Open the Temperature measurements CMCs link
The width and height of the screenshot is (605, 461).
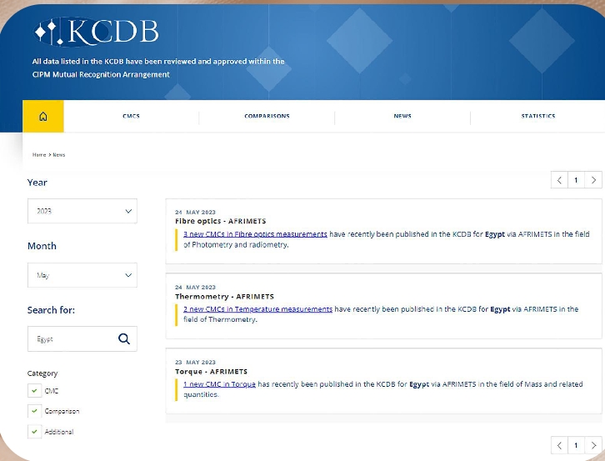[x=257, y=309]
